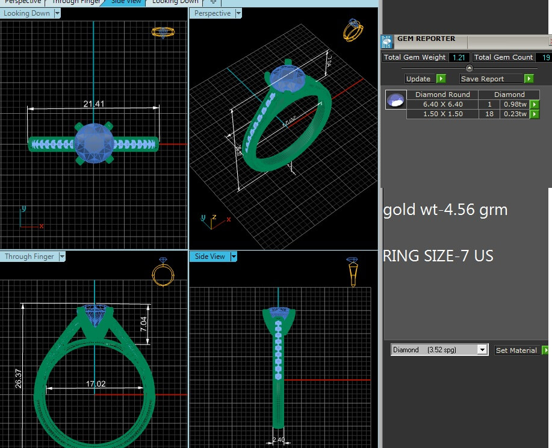The image size is (552, 448).
Task: Open the Looking Down viewport dropdown
Action: [x=57, y=13]
